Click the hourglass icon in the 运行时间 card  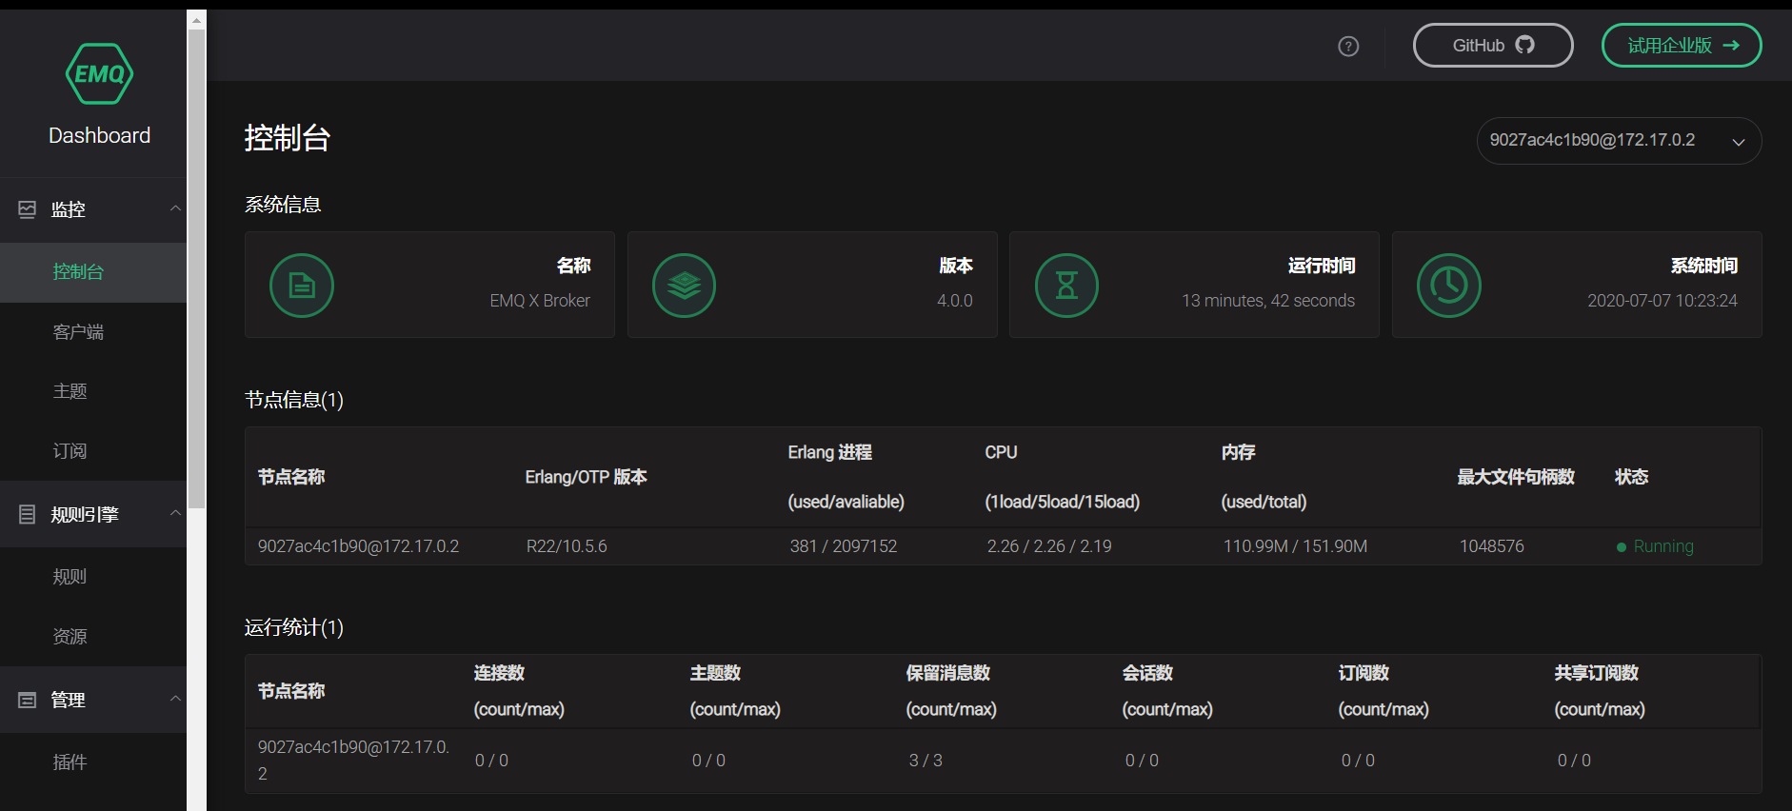1066,286
